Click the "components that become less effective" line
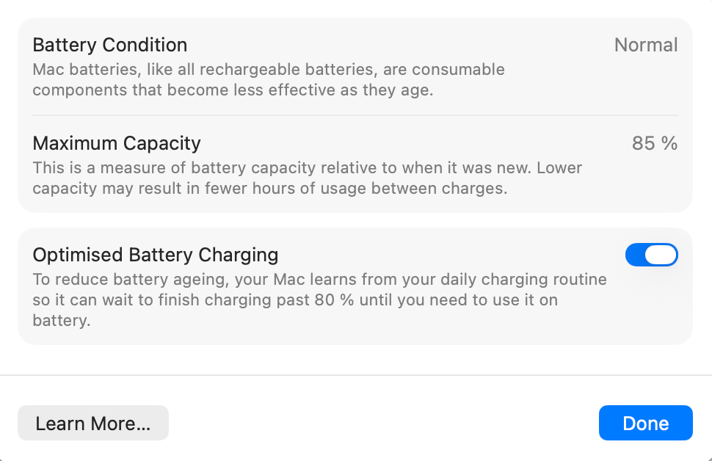The width and height of the screenshot is (712, 461). click(233, 90)
